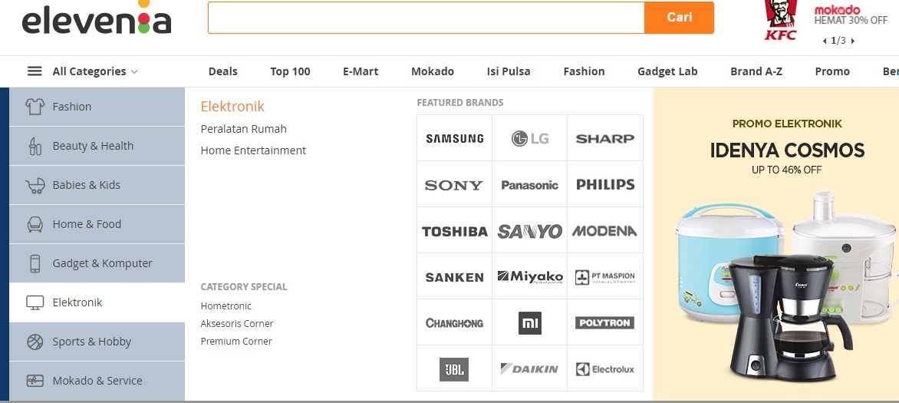
Task: Open the Elektronik heading link
Action: pyautogui.click(x=232, y=106)
